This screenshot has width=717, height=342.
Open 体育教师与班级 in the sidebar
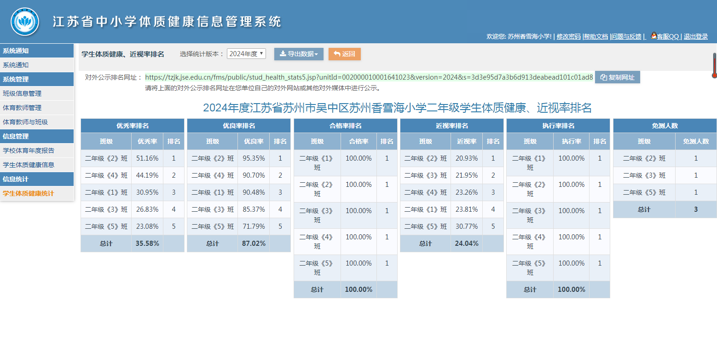point(37,122)
